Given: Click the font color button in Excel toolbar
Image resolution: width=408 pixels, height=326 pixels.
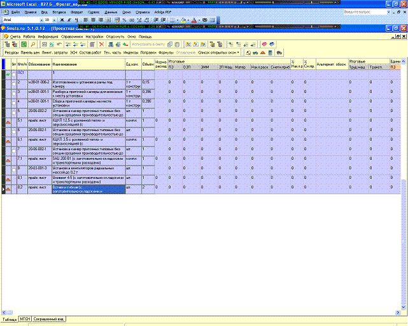Looking at the screenshot, I should pos(193,20).
